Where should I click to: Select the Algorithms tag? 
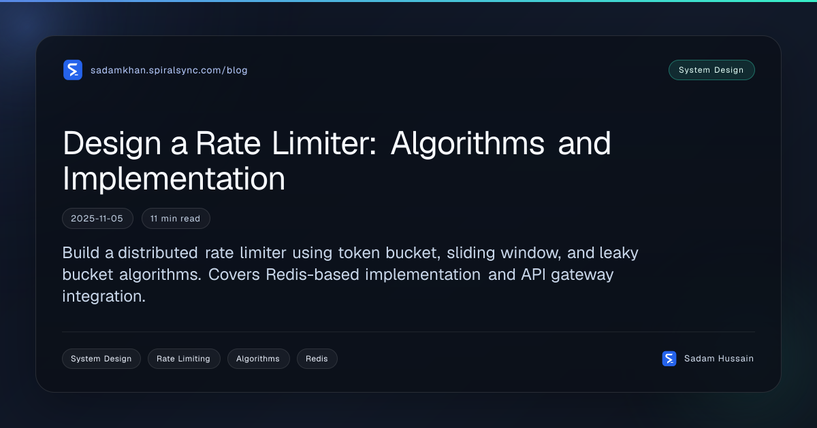pyautogui.click(x=259, y=359)
